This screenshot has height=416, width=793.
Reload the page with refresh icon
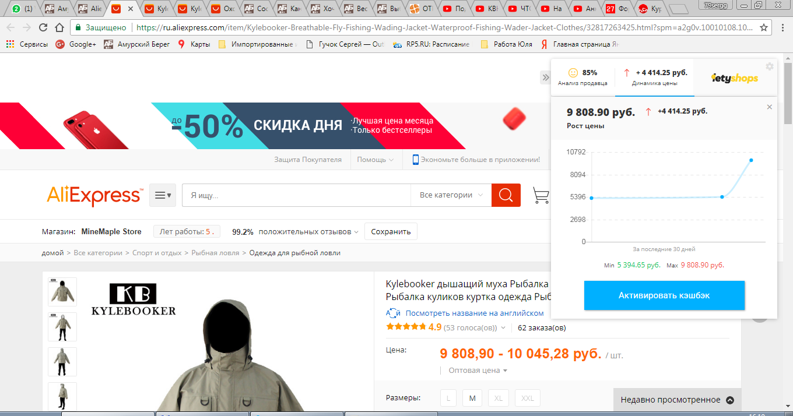point(43,27)
